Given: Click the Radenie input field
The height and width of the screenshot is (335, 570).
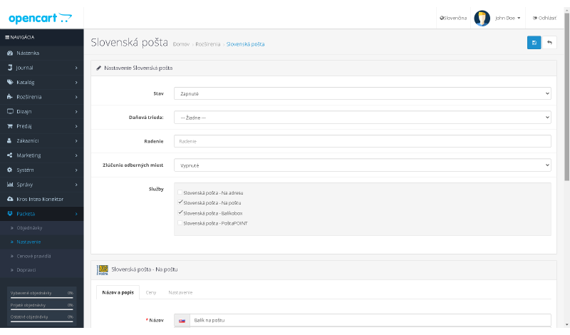Looking at the screenshot, I should coord(362,141).
